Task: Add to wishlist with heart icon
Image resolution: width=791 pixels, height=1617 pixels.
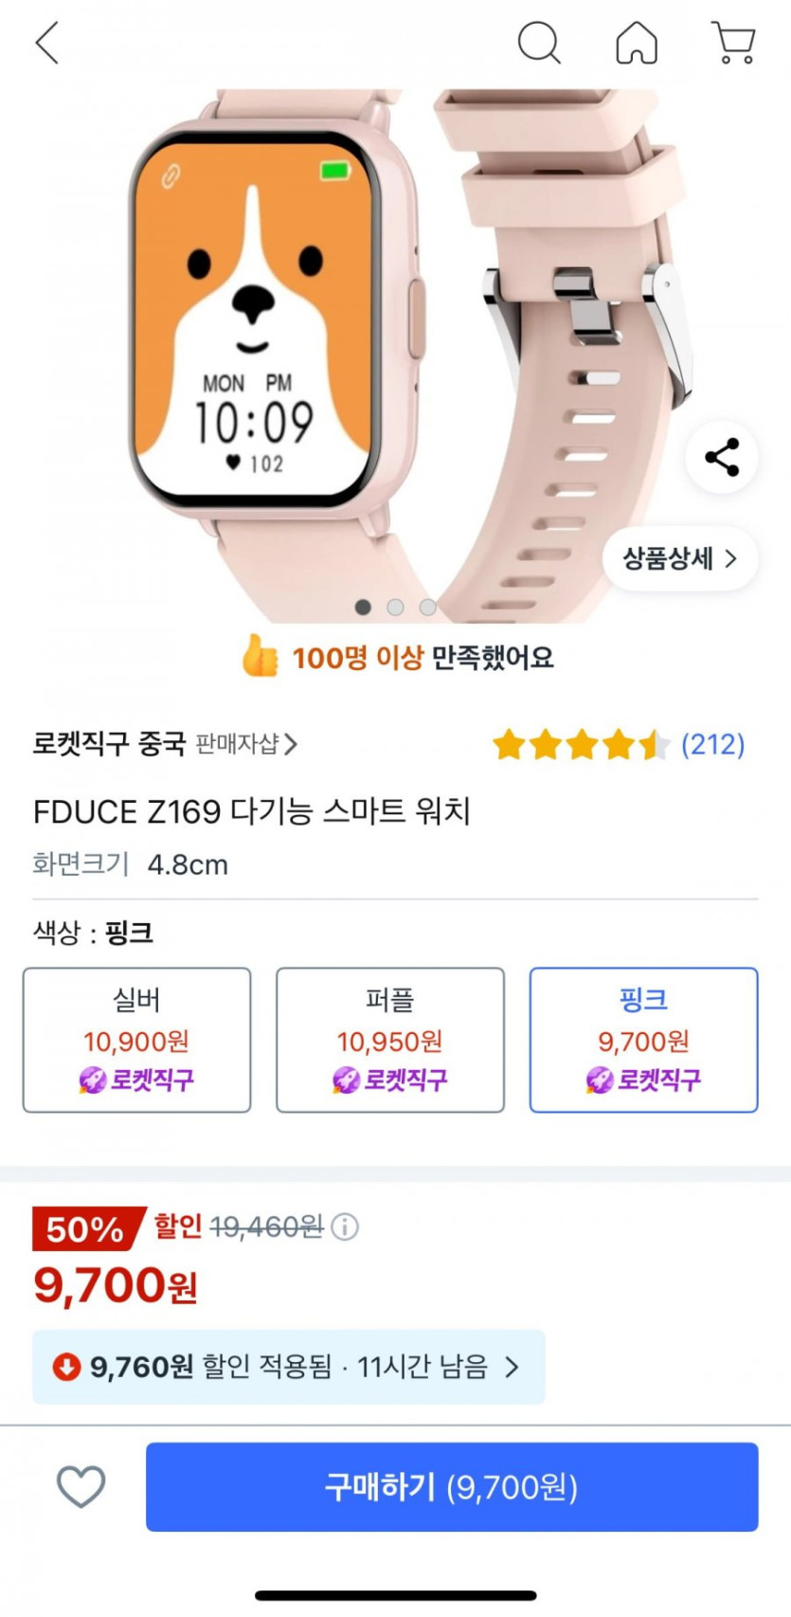Action: [x=81, y=1486]
